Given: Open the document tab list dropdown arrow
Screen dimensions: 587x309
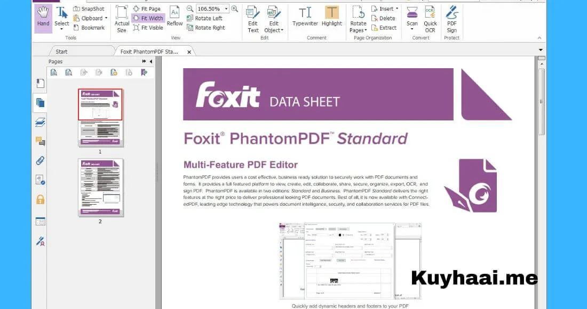Looking at the screenshot, I should tap(541, 50).
